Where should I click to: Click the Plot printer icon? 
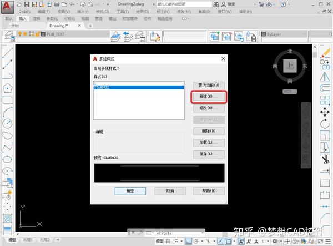(57, 4)
